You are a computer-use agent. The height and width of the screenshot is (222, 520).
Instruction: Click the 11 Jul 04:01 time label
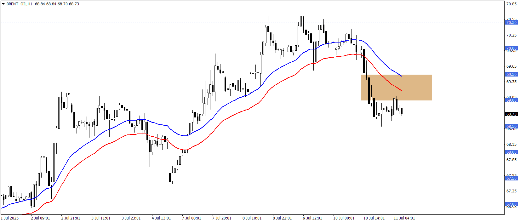pos(404,218)
